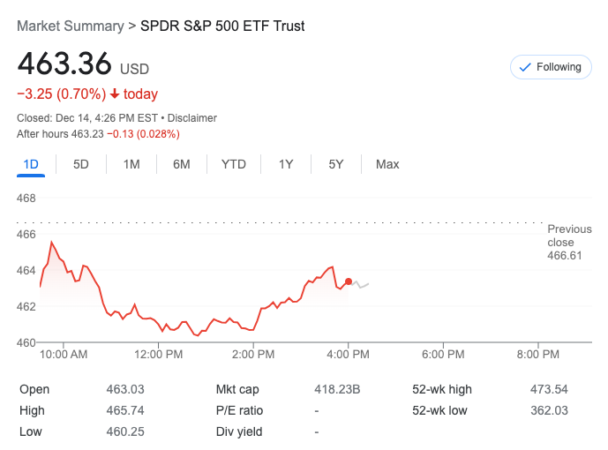View the 5Y price history

(336, 164)
